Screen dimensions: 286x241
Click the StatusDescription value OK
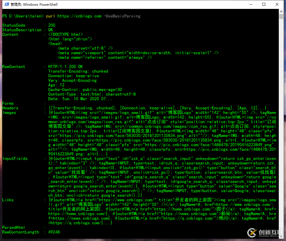coord(51,30)
